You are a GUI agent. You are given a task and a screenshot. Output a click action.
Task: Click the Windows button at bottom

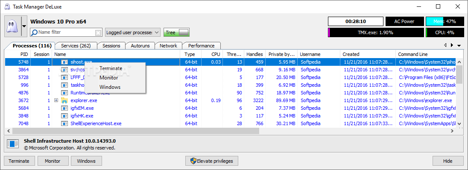pyautogui.click(x=86, y=161)
